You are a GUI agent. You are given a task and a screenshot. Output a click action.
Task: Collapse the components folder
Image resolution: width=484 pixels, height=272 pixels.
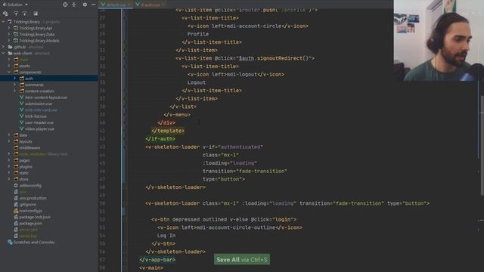pyautogui.click(x=9, y=72)
